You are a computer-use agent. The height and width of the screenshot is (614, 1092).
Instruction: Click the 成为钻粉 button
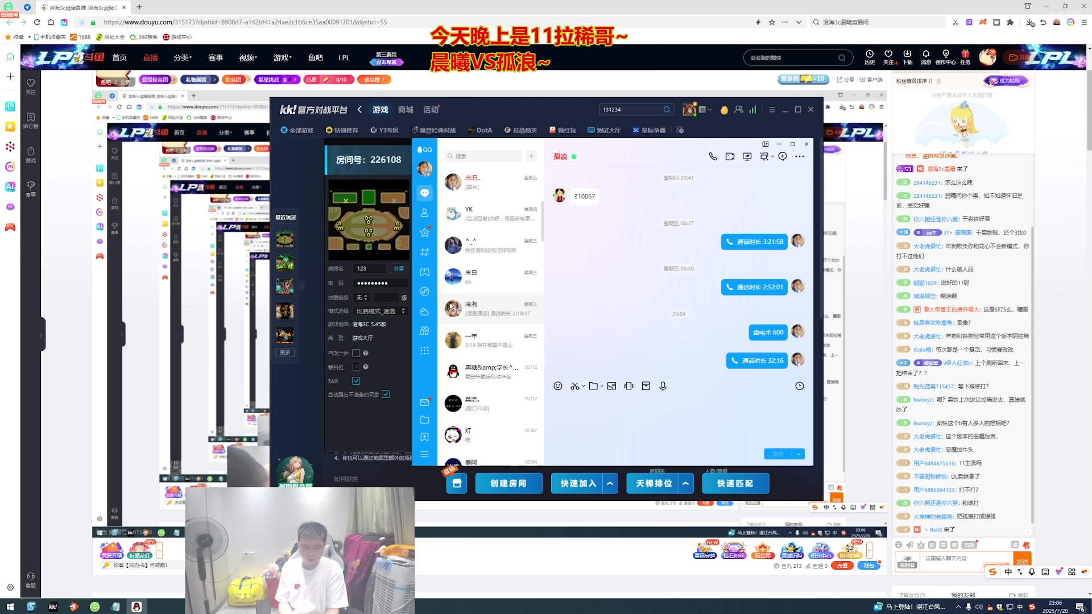pyautogui.click(x=1006, y=81)
